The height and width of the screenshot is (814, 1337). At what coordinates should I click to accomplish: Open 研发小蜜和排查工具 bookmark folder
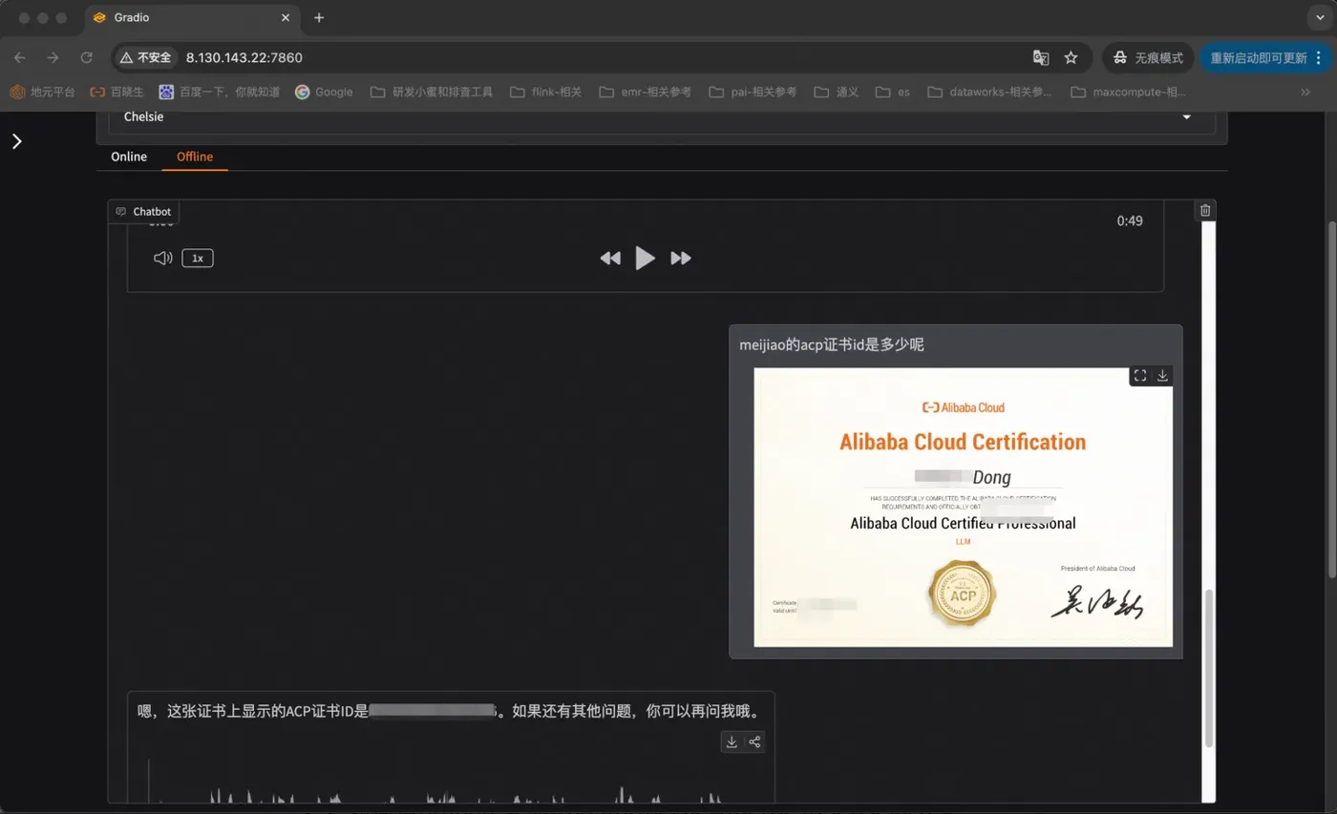coord(431,92)
